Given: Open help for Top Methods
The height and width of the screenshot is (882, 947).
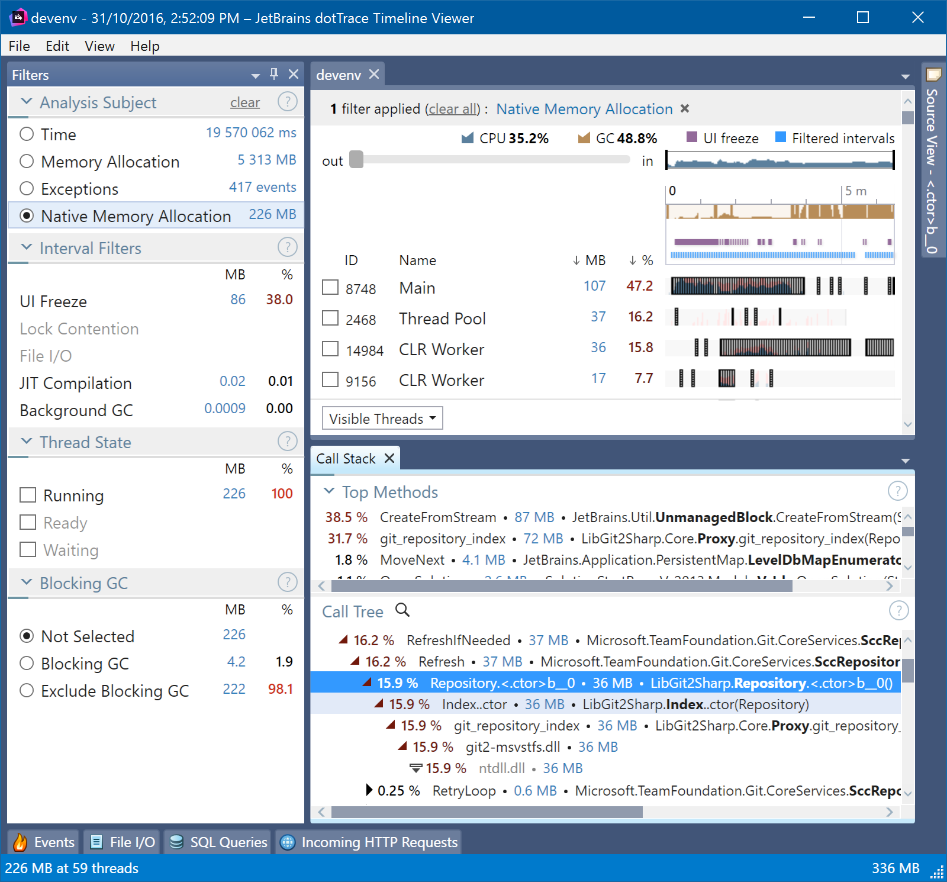Looking at the screenshot, I should coord(898,491).
